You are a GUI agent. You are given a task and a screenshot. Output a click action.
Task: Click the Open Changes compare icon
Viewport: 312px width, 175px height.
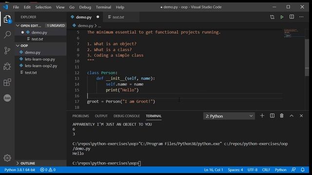tap(272, 17)
